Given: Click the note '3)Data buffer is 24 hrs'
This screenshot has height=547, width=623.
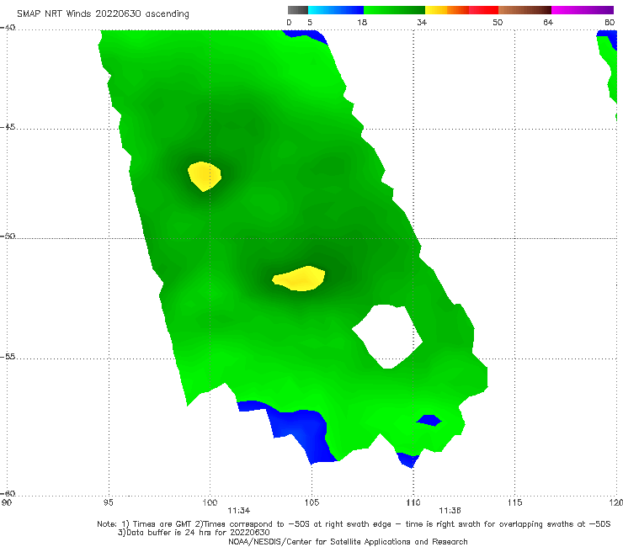Looking at the screenshot, I should coord(194,533).
